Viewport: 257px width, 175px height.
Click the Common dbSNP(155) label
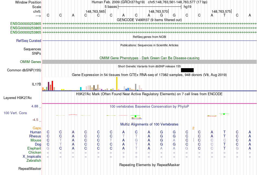click(x=24, y=70)
